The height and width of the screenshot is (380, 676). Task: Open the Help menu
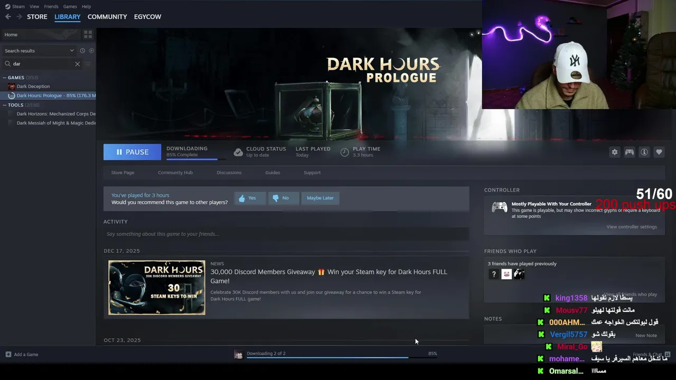pyautogui.click(x=86, y=6)
